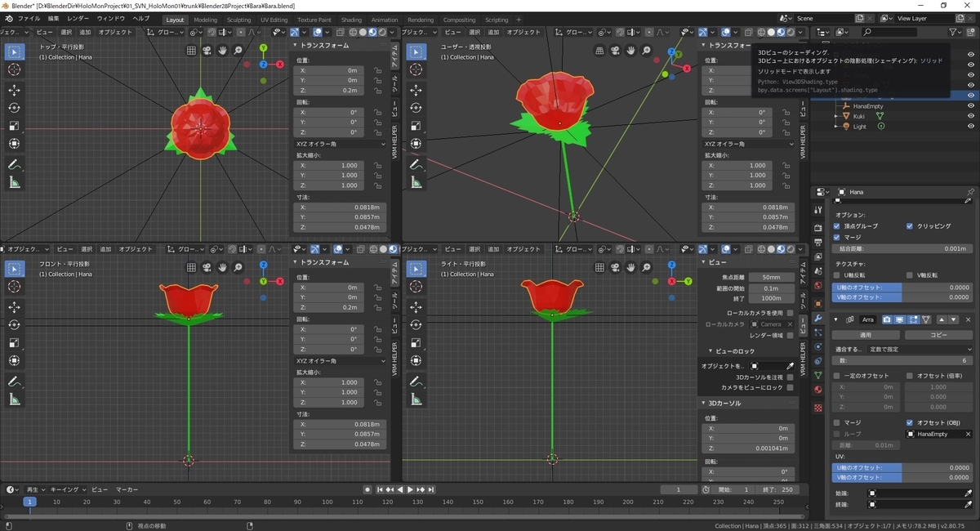Click the 適用 button
The image size is (980, 531).
866,335
